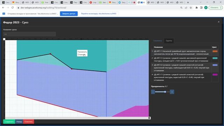This screenshot has height=126, width=224.
Task: Close the Федор 2023 - Срез dialog
Action: click(218, 22)
